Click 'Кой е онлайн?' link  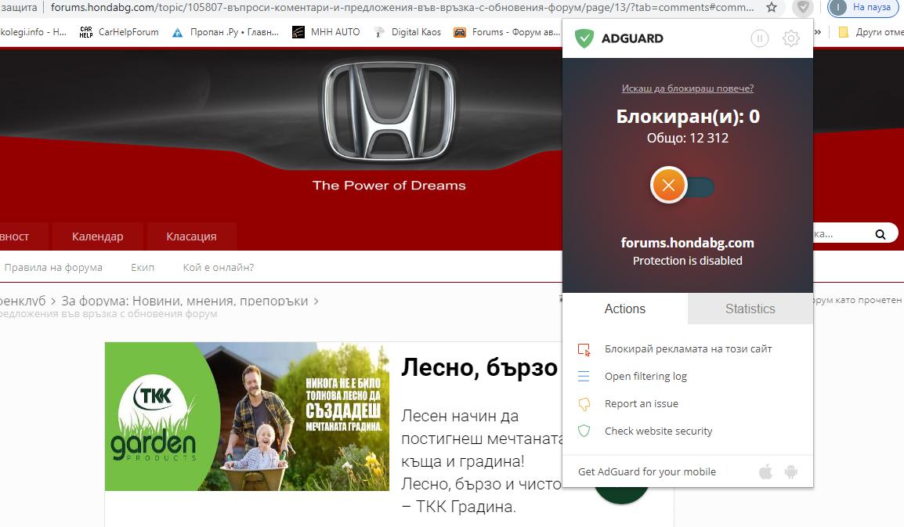(x=219, y=268)
